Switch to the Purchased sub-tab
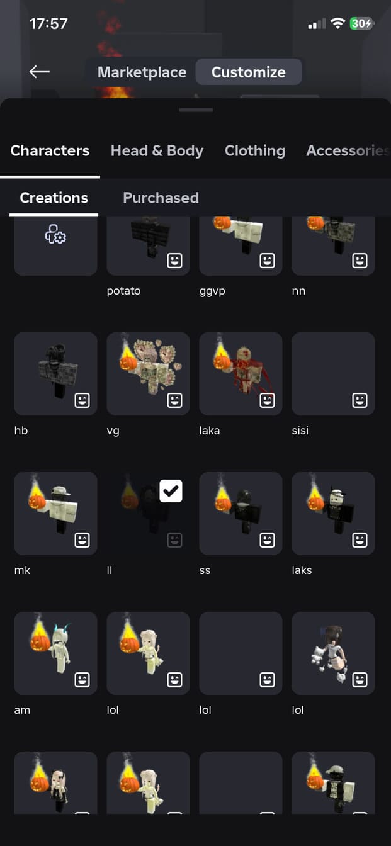Image resolution: width=391 pixels, height=846 pixels. 161,198
